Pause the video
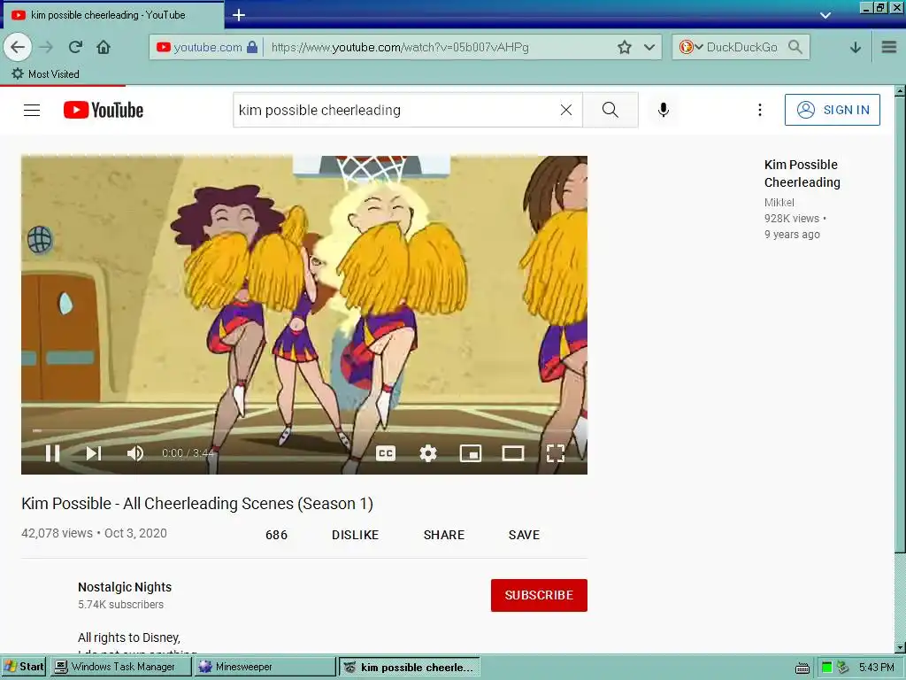The image size is (906, 680). point(52,453)
